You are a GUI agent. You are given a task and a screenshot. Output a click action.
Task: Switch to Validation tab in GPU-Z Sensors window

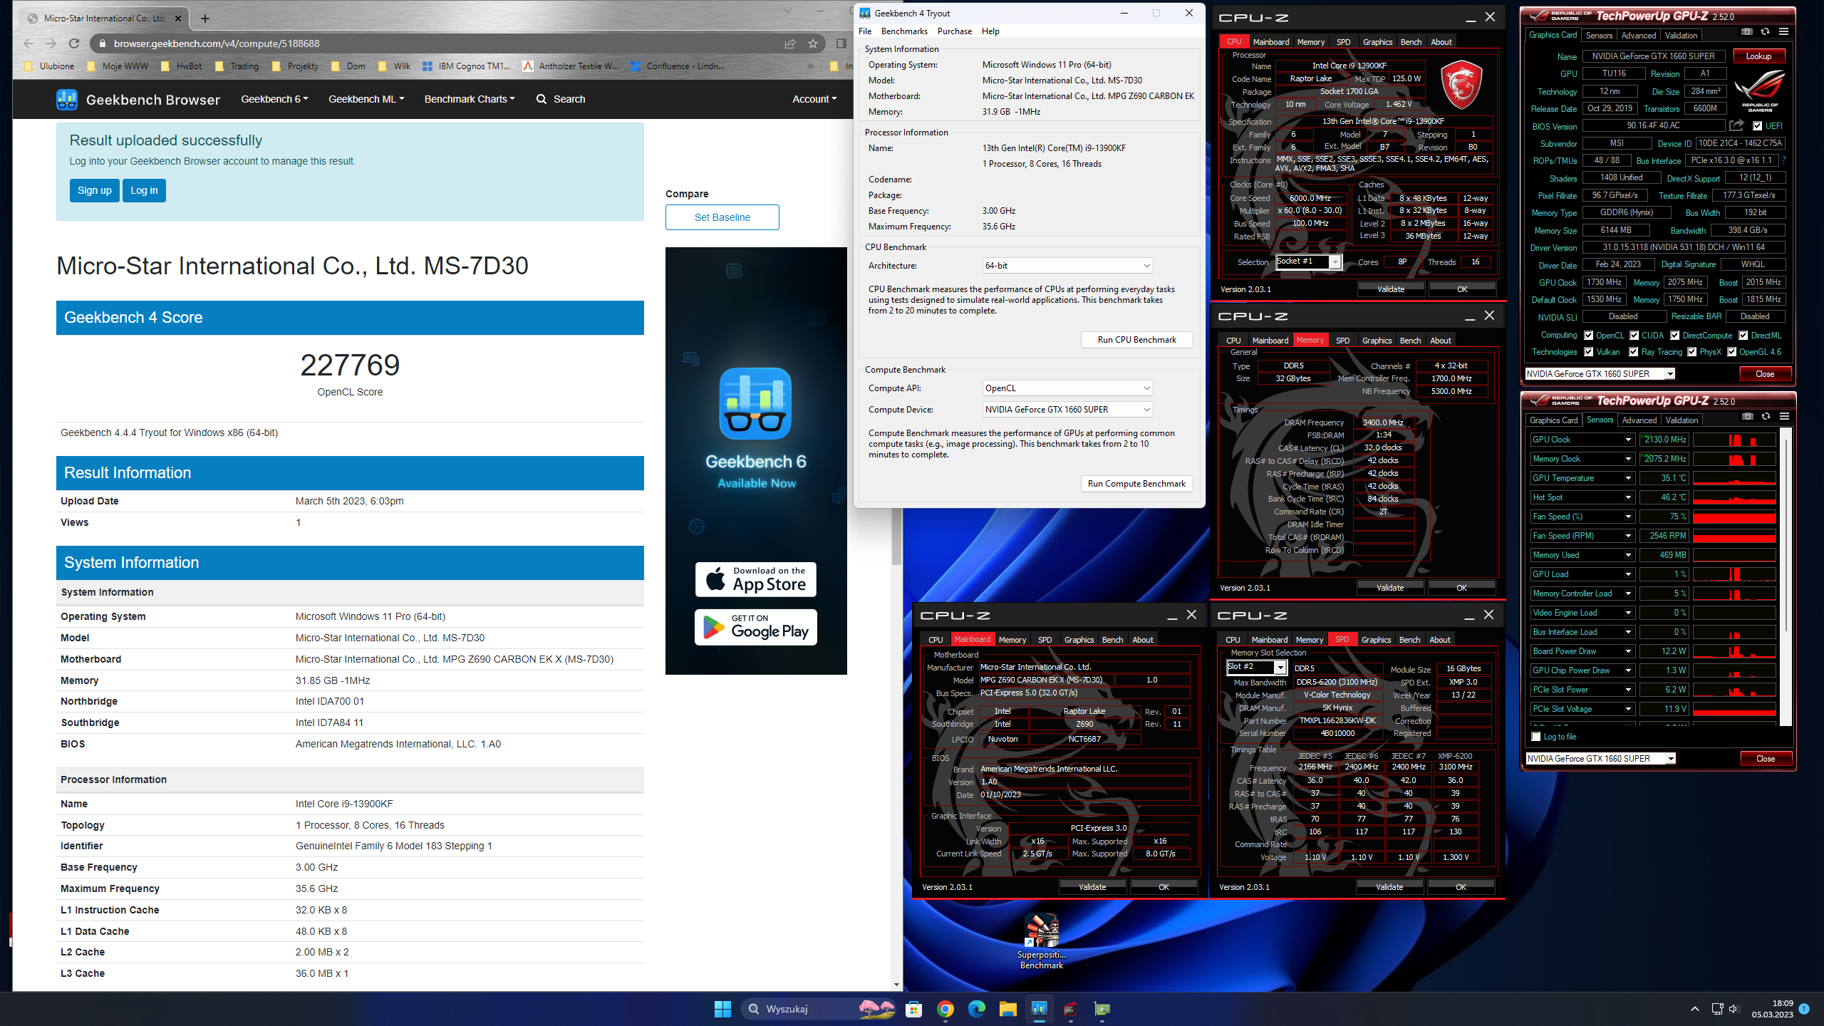(x=1681, y=420)
